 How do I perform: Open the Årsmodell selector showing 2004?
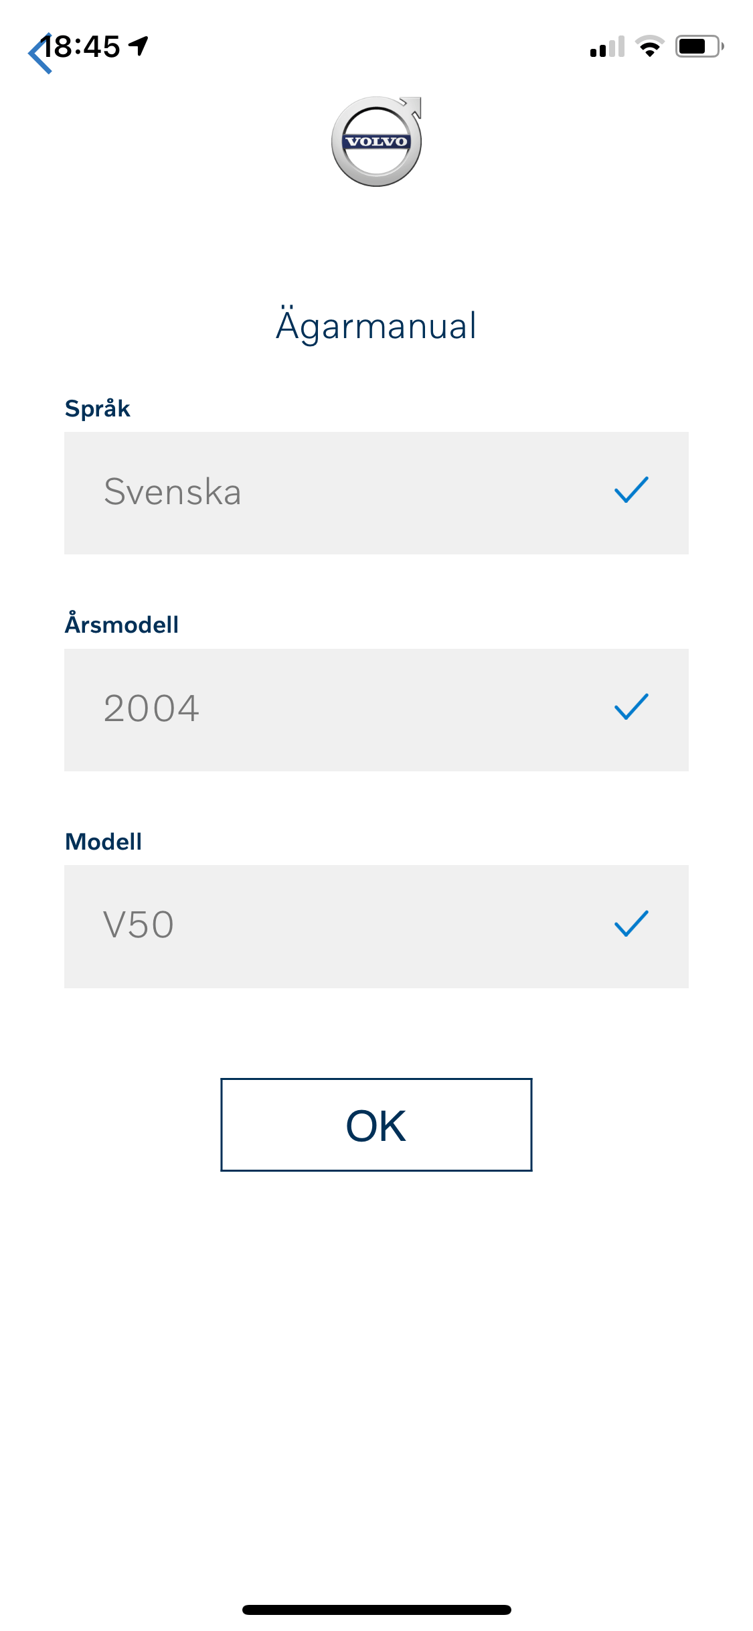point(376,710)
